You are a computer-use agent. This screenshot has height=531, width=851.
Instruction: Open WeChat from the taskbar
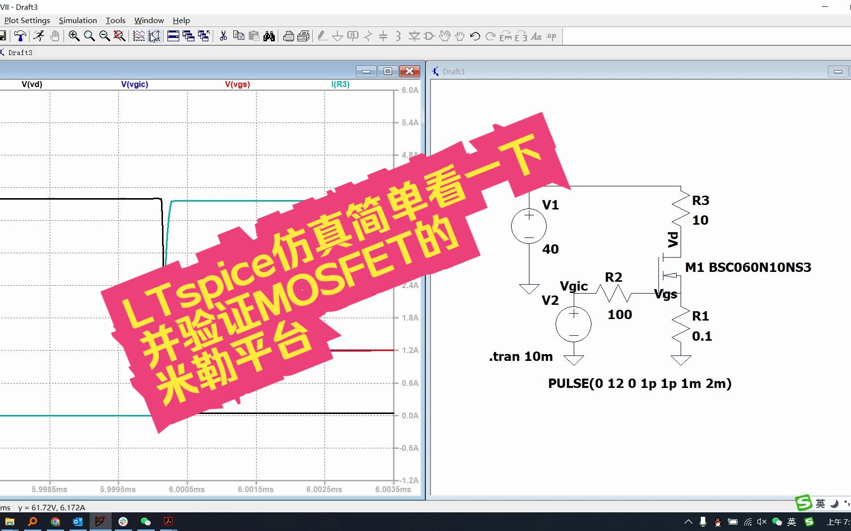click(x=146, y=522)
